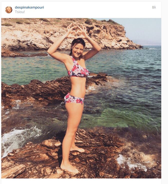The width and height of the screenshot is (168, 184).
Task: Click the floral bikini top in photo
Action: (x=78, y=68)
